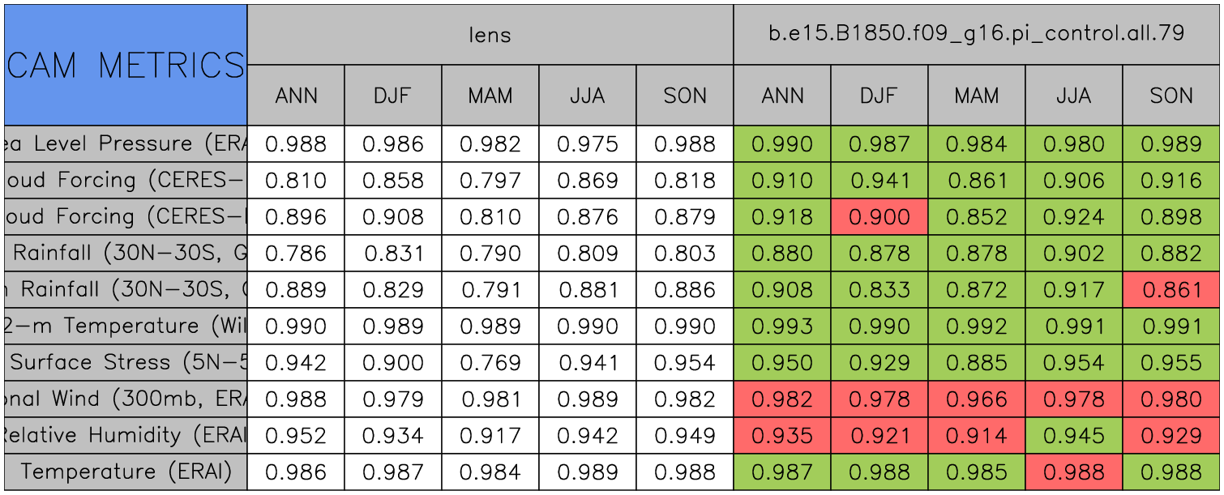The height and width of the screenshot is (495, 1224).
Task: Select the green 0.910 cell
Action: [781, 181]
